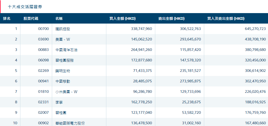Click sell amount 306,522,763
The height and width of the screenshot is (126, 268).
pos(191,29)
